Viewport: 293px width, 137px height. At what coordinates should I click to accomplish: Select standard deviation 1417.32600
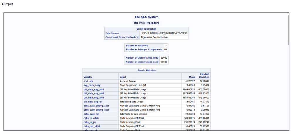tap(203, 94)
